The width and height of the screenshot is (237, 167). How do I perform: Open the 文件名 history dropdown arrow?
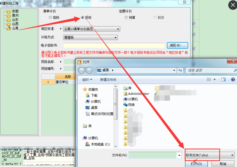[179, 155]
